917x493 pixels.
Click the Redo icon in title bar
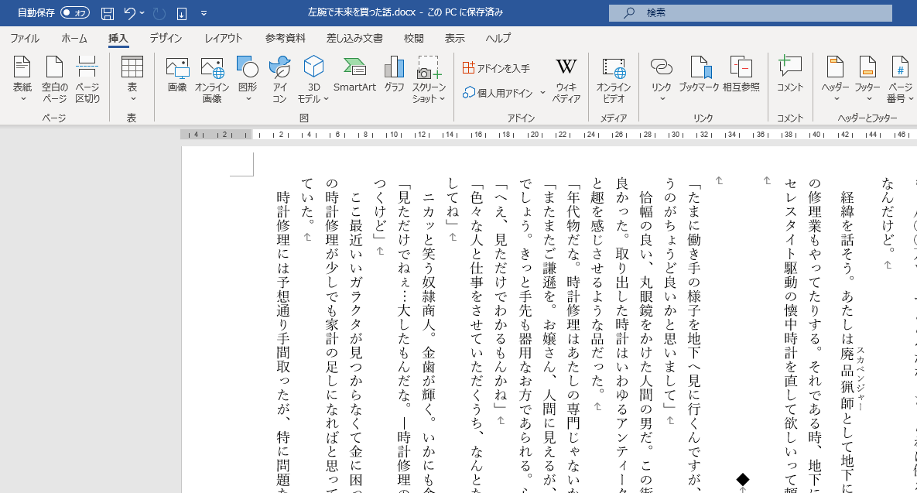[x=159, y=13]
